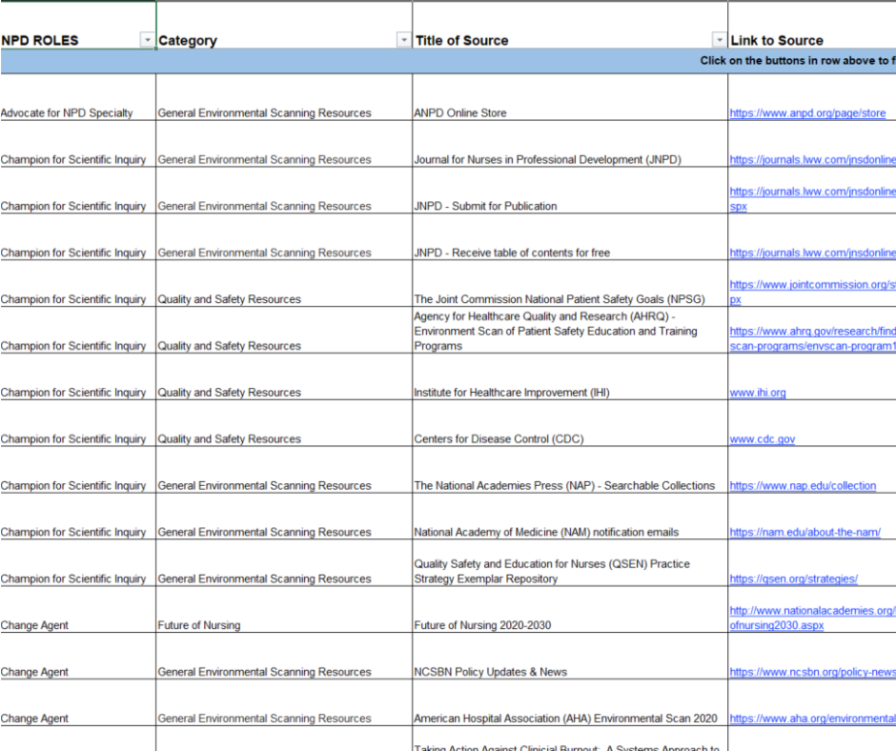Select the blue instruction banner row
896x751 pixels.
coord(448,61)
